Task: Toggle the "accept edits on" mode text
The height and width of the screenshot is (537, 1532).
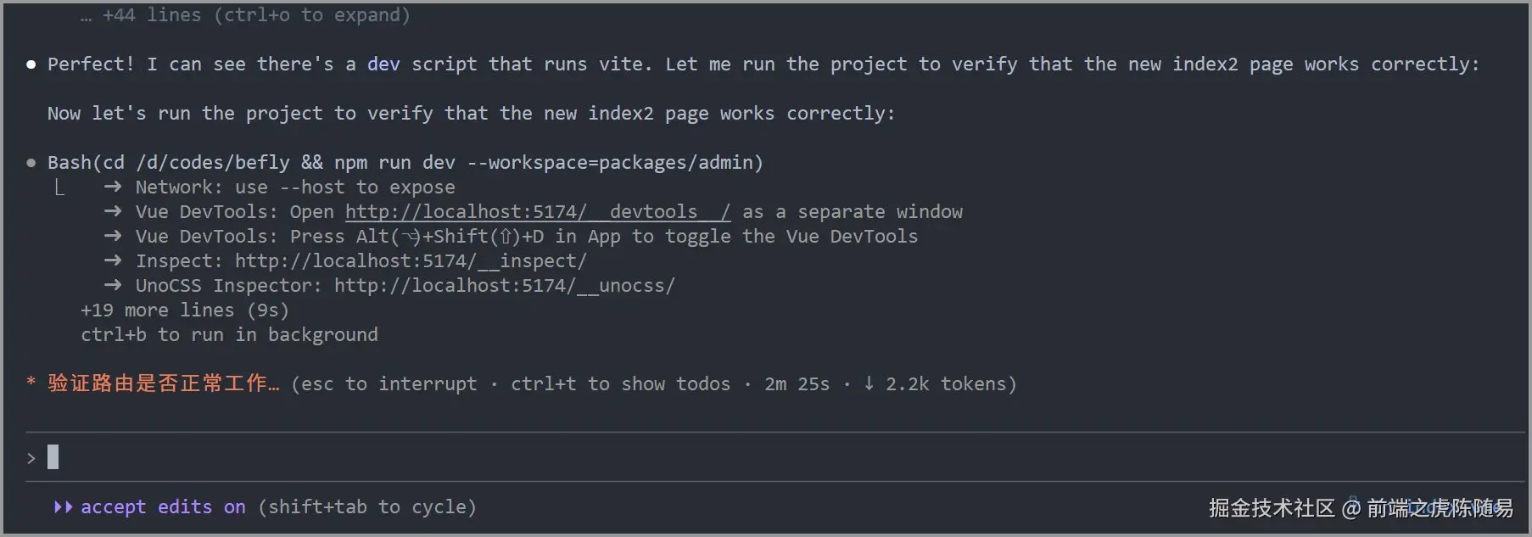Action: pyautogui.click(x=163, y=507)
